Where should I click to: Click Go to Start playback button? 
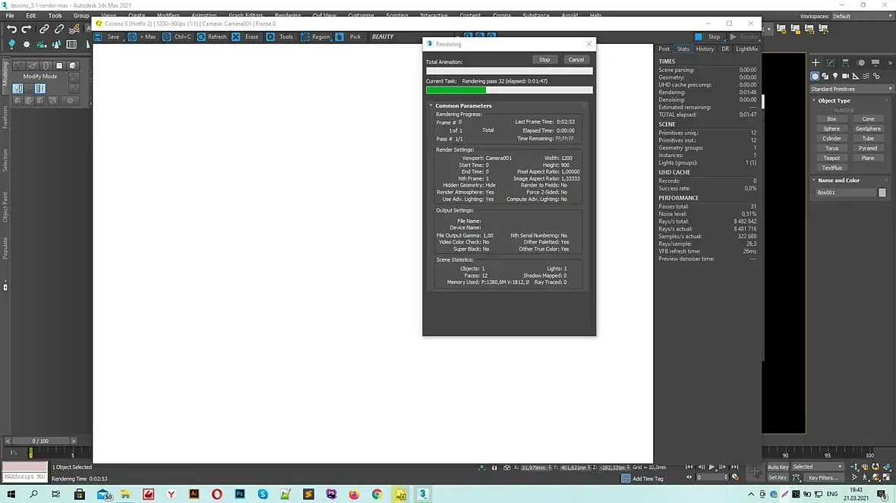pyautogui.click(x=689, y=467)
